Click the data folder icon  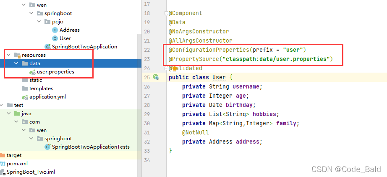tap(25, 63)
